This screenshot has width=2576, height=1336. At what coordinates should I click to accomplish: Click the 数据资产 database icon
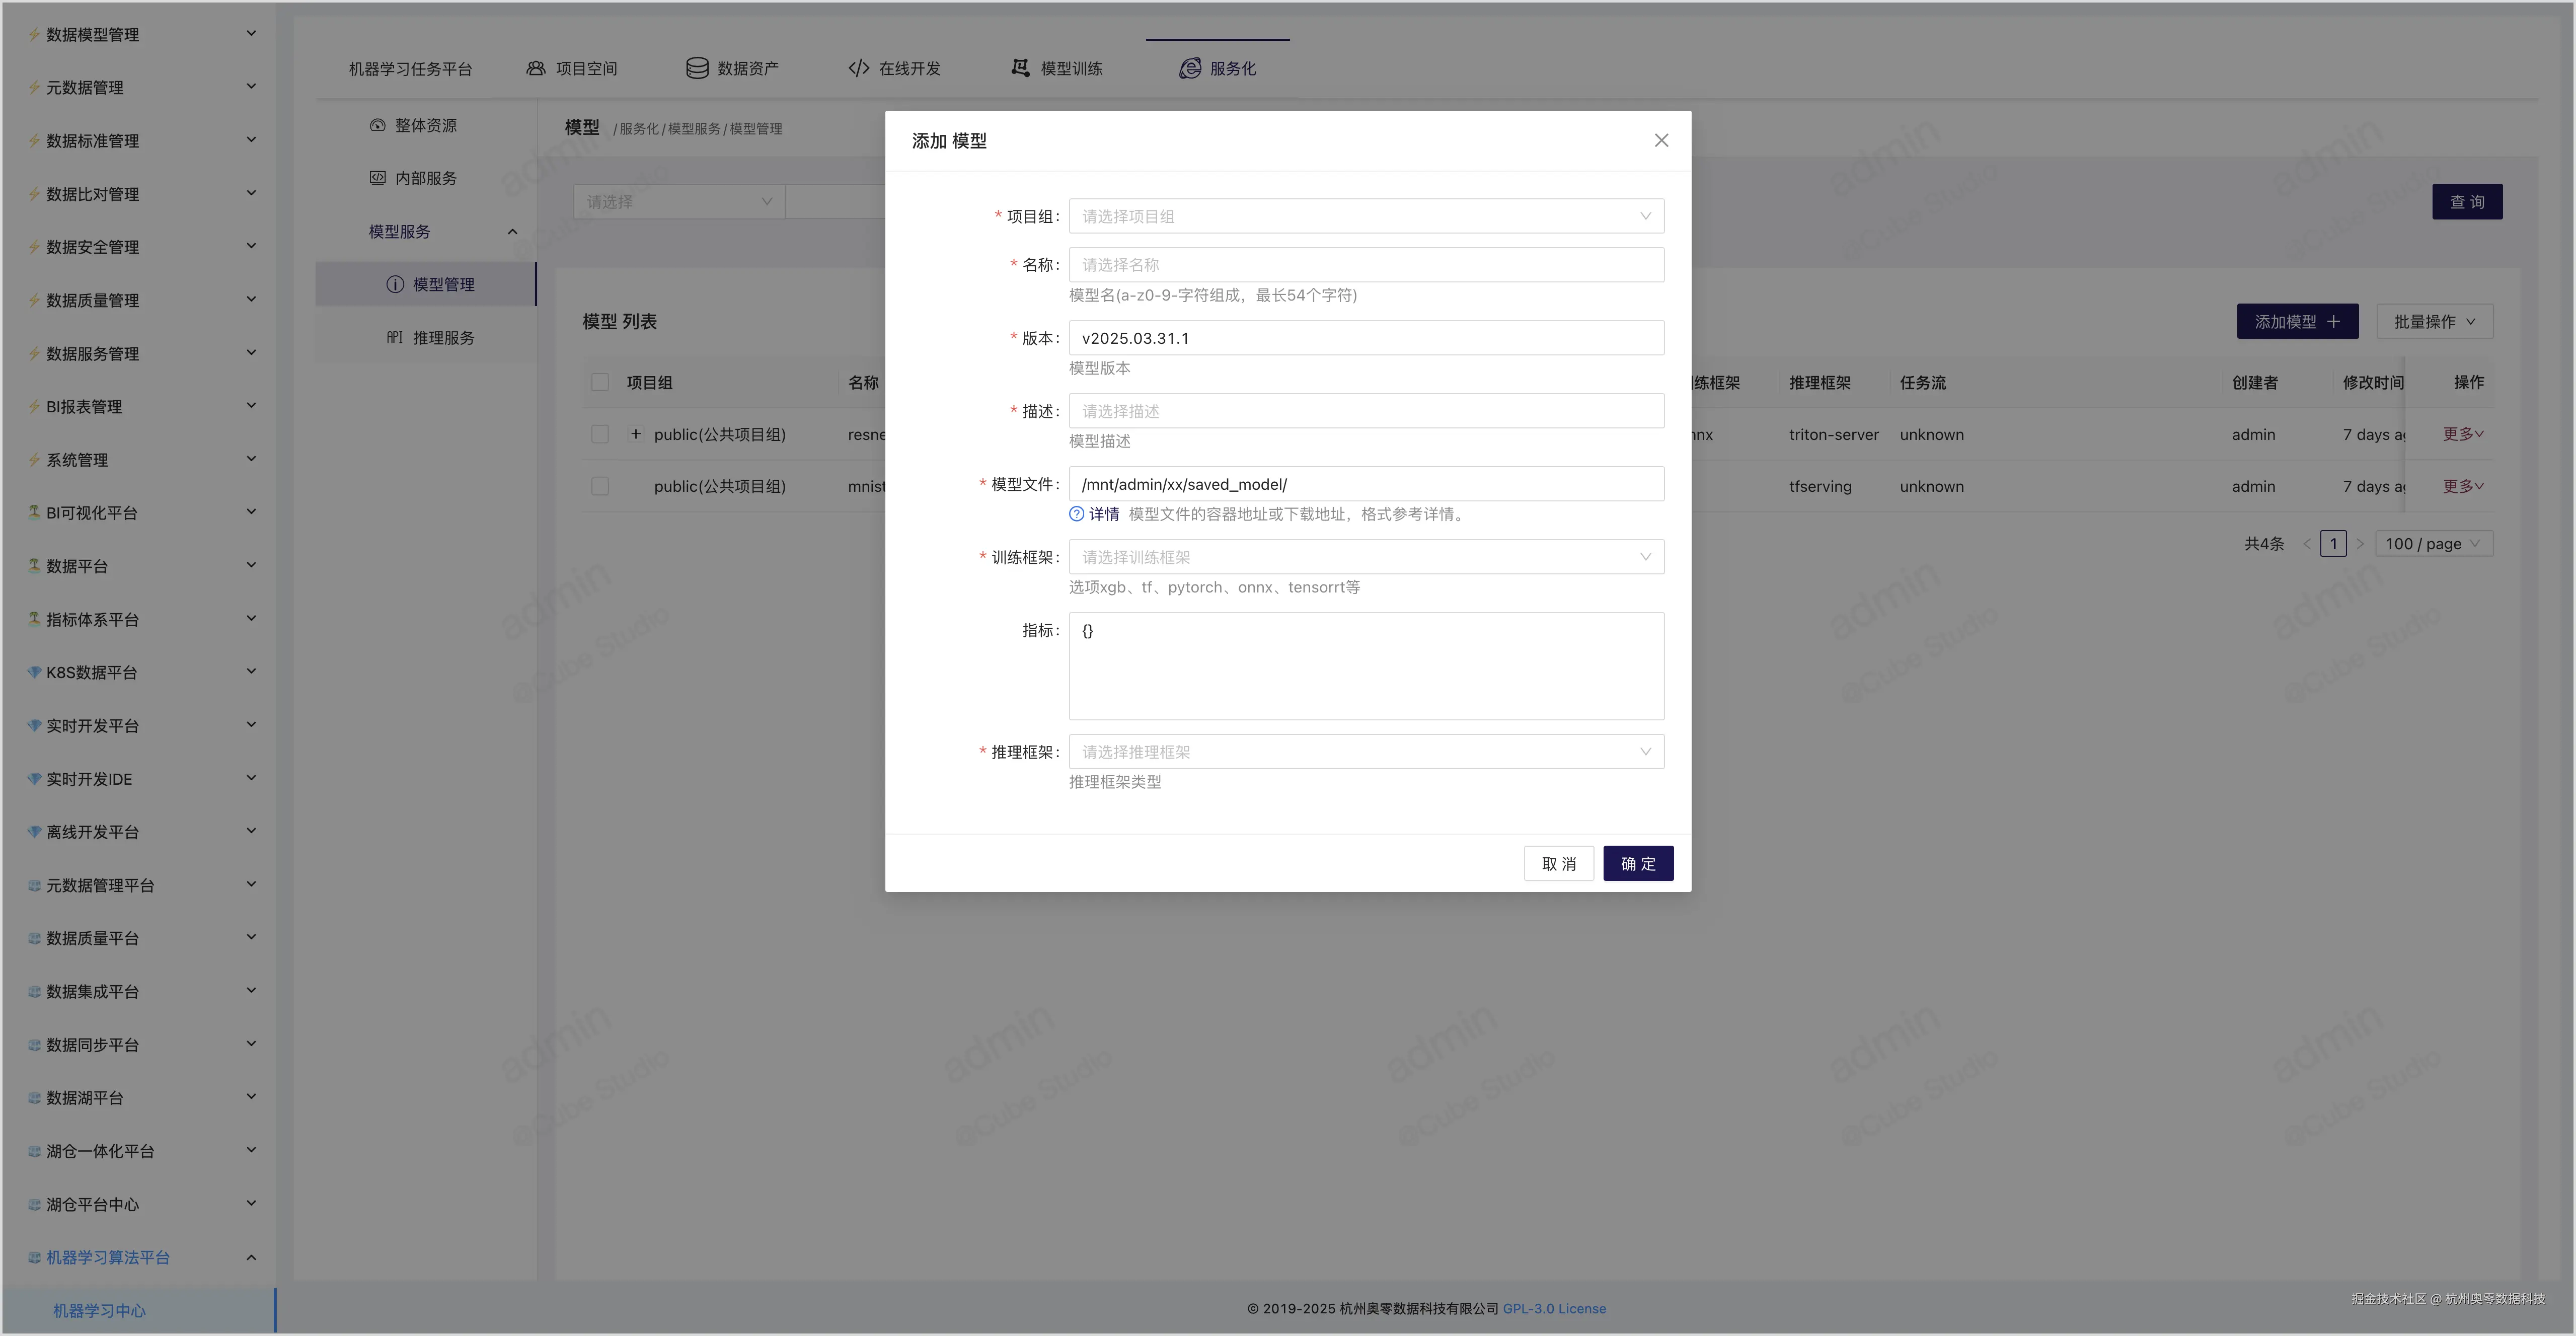click(x=697, y=68)
